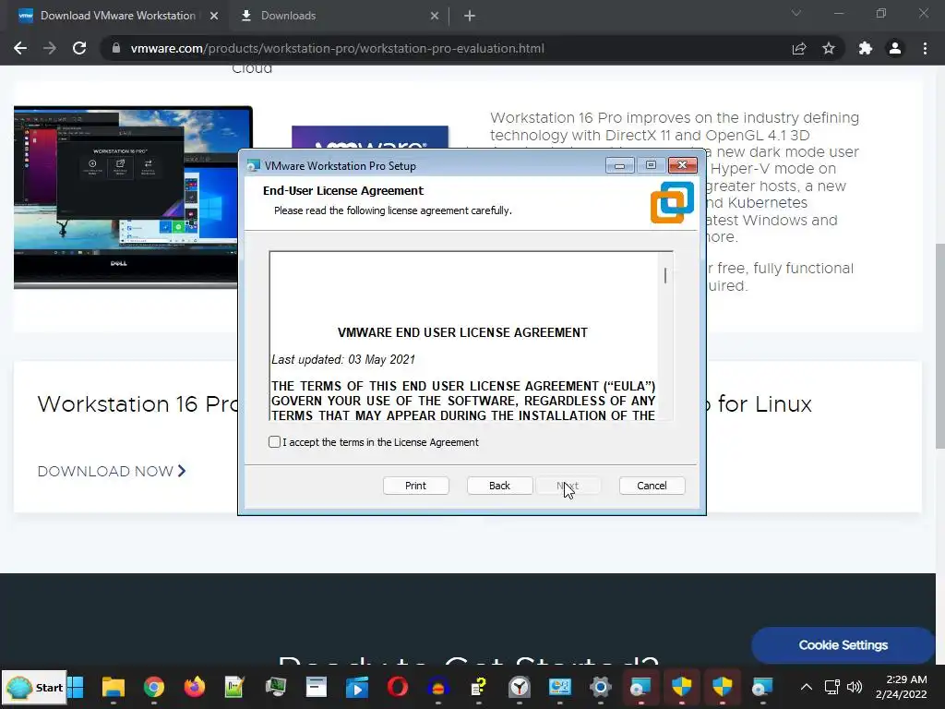Click the VMware Workstation orange-blue logo icon
The image size is (945, 709).
click(x=672, y=202)
